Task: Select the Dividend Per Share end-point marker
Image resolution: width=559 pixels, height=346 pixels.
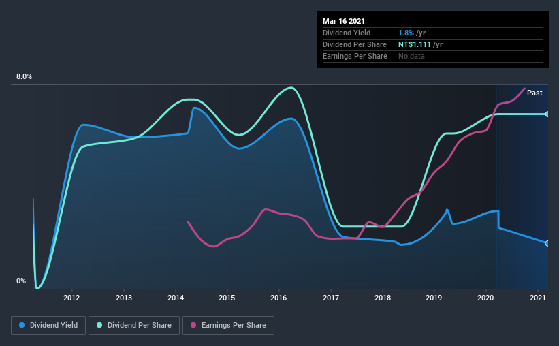Action: point(547,114)
